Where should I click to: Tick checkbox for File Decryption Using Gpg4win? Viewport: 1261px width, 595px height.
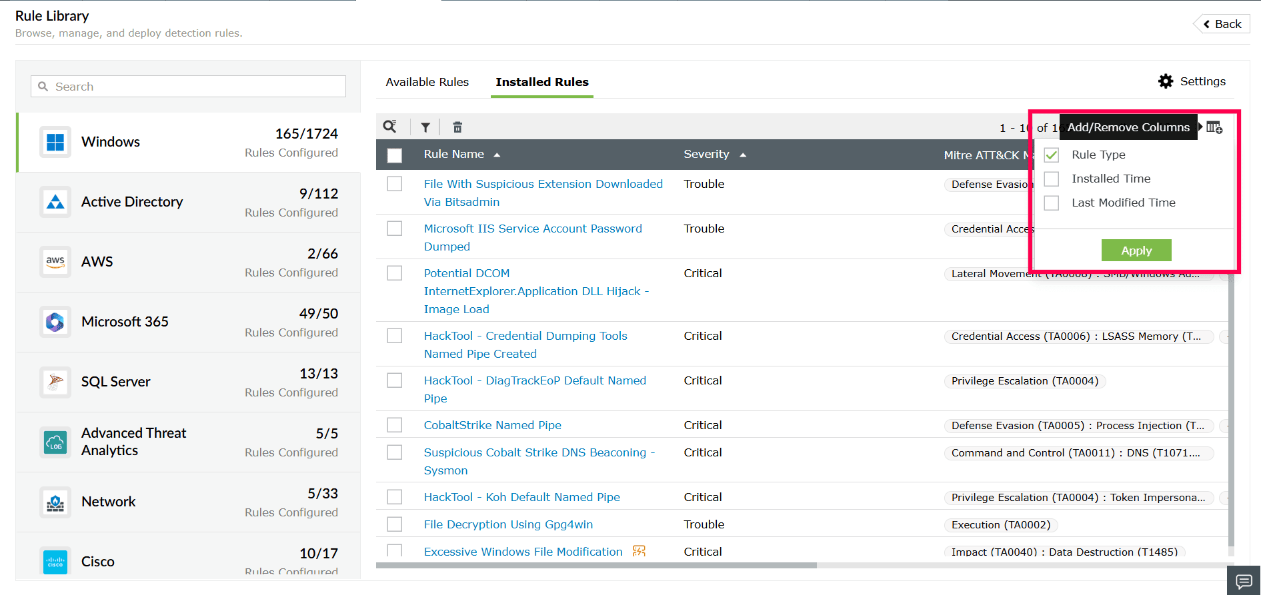[x=395, y=524]
